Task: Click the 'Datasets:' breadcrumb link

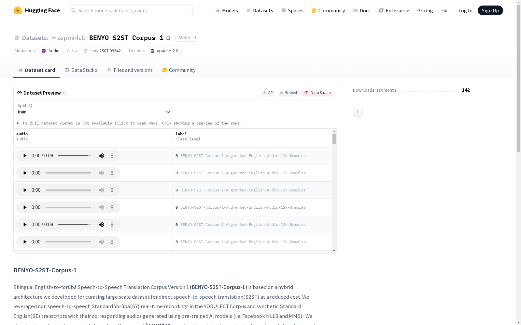Action: [x=35, y=38]
